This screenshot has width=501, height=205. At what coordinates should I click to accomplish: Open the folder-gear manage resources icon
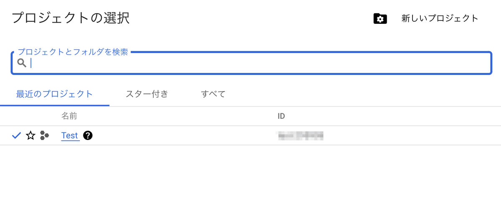pos(380,19)
